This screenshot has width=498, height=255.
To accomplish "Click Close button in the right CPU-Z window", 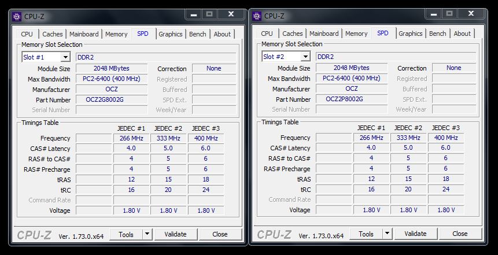I will coord(460,234).
